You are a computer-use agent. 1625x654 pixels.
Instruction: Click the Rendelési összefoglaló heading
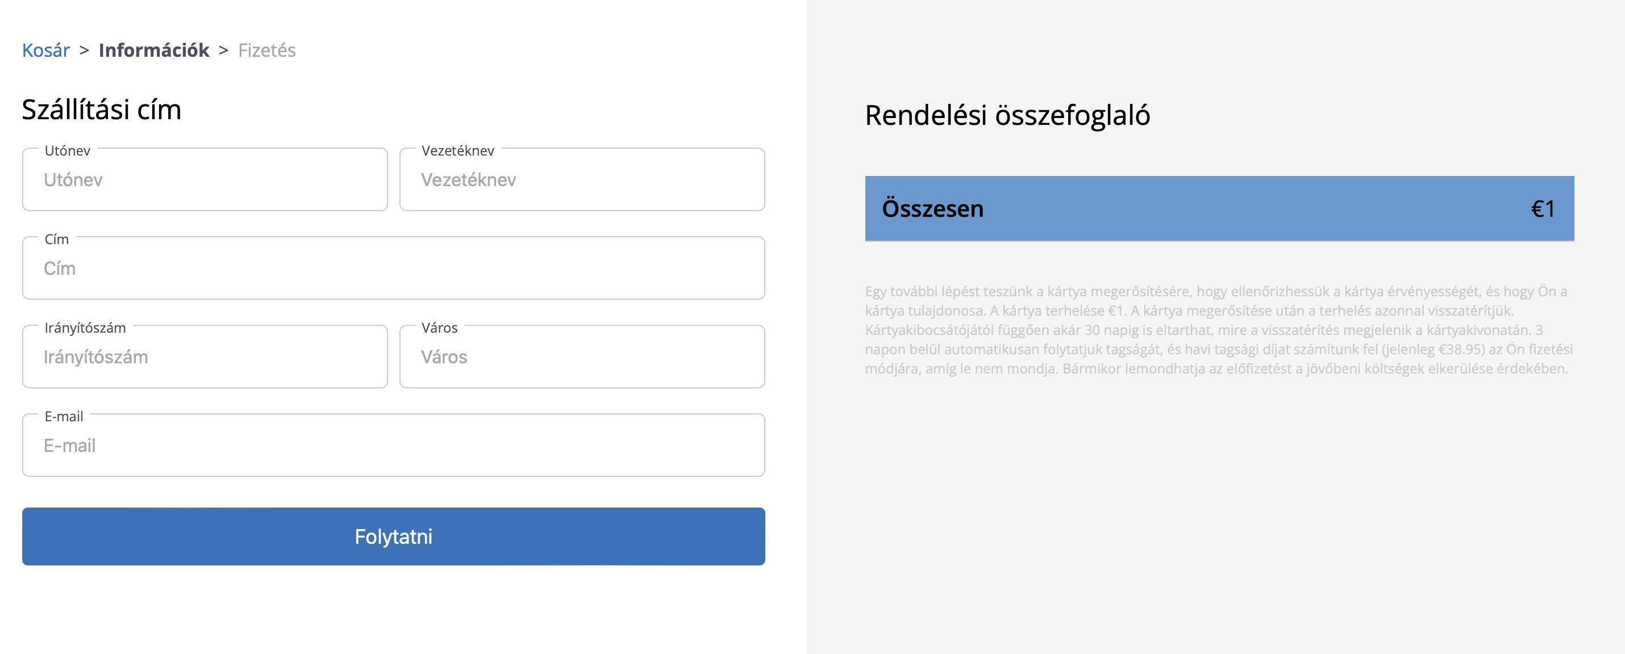click(x=1007, y=115)
